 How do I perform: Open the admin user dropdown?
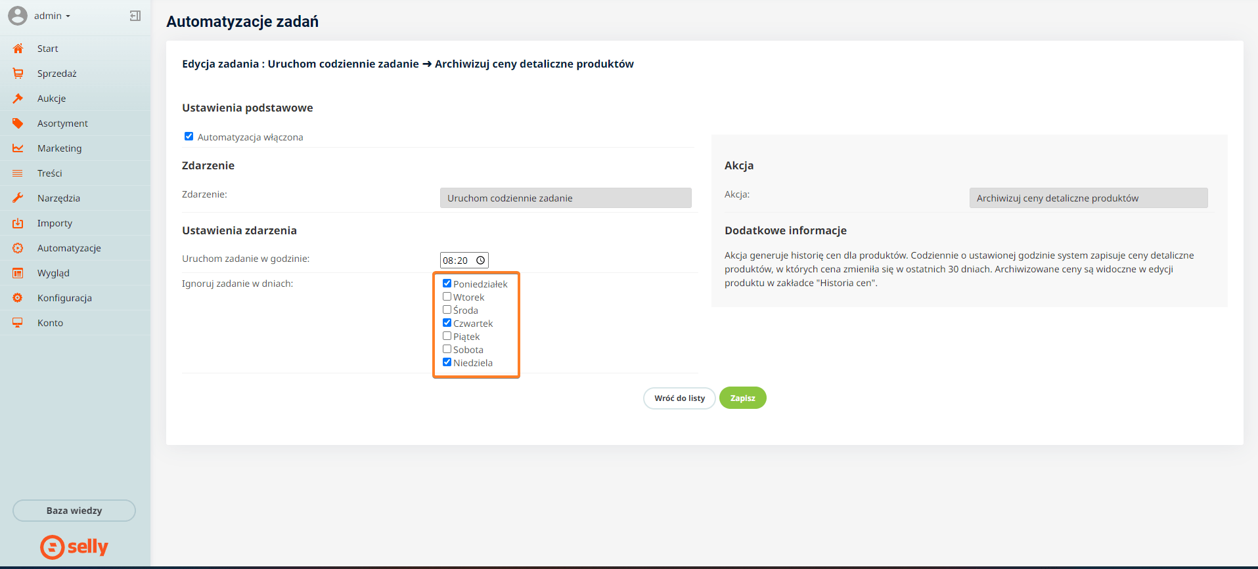pos(51,16)
